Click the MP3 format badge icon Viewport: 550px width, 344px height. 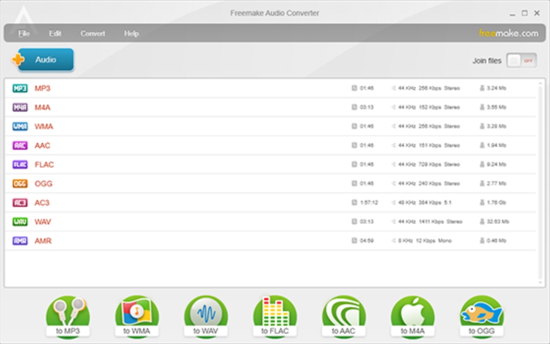click(20, 88)
